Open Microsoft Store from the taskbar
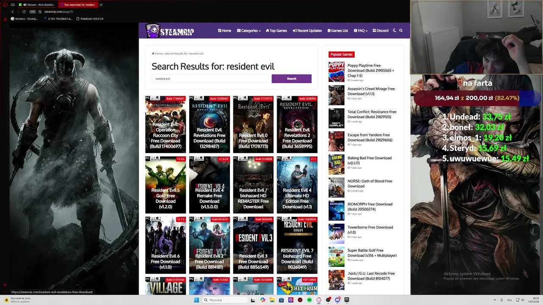 281,300
